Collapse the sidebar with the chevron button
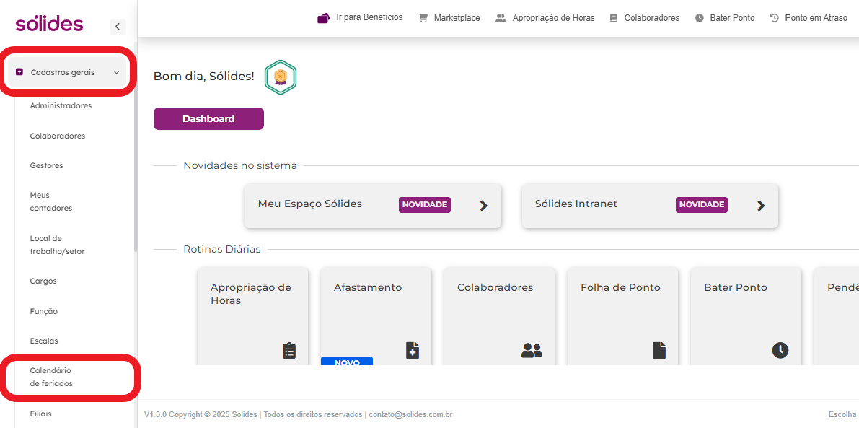 point(118,26)
